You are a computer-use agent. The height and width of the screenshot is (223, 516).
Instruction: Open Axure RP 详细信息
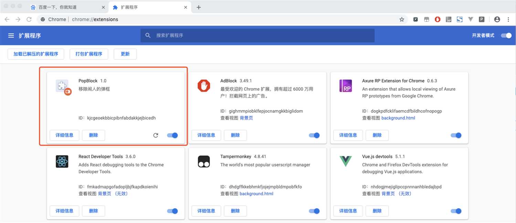(x=348, y=135)
